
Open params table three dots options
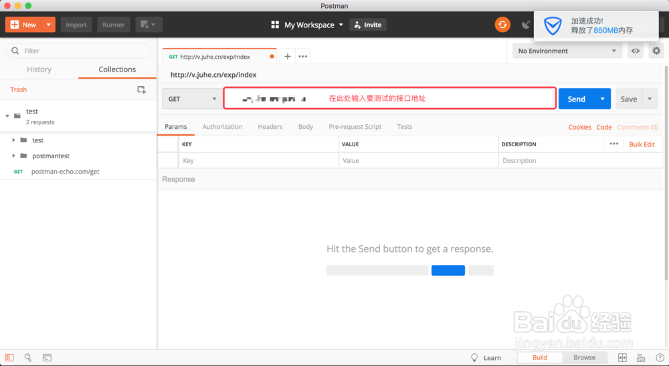click(614, 144)
